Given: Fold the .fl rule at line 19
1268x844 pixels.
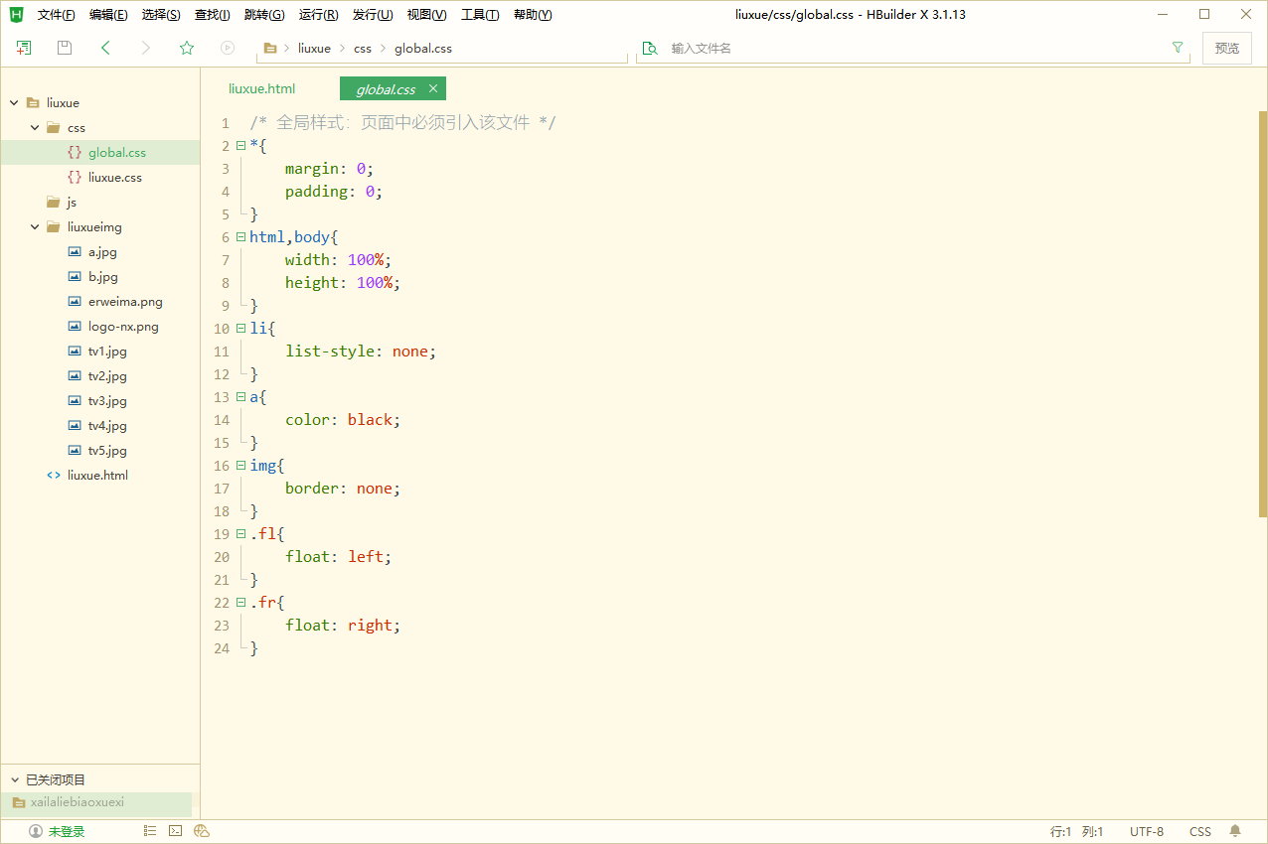Looking at the screenshot, I should pos(240,534).
